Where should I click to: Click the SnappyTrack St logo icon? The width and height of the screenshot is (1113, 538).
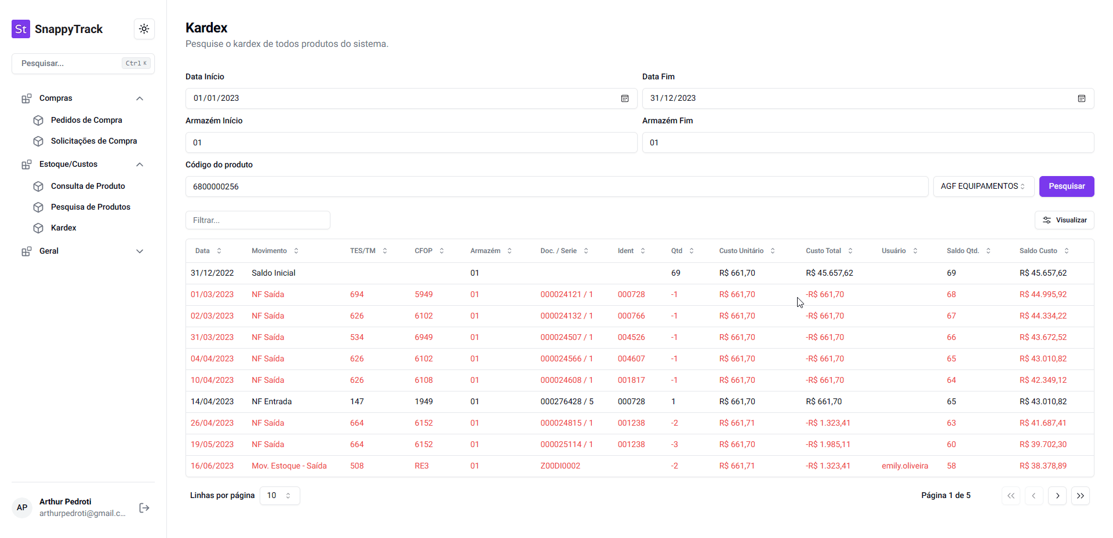click(x=21, y=29)
